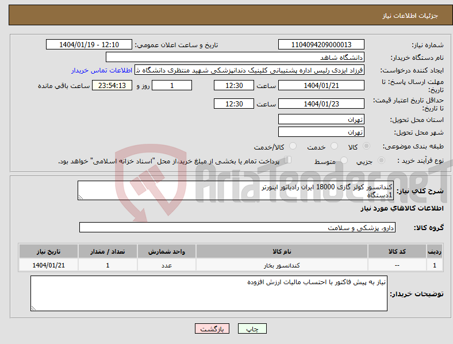
Task: Click the price validity date 1404/01/23 field
Action: [x=321, y=104]
